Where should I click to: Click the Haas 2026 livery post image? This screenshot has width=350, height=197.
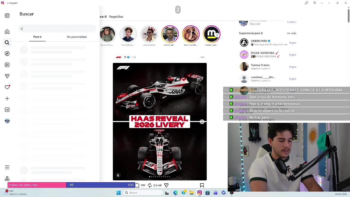click(160, 122)
